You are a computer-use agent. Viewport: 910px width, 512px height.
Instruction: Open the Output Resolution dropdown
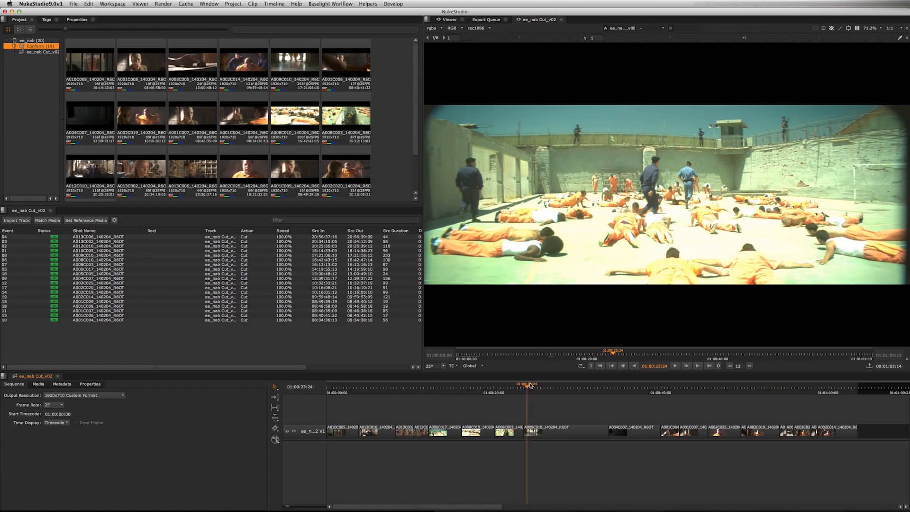point(84,395)
